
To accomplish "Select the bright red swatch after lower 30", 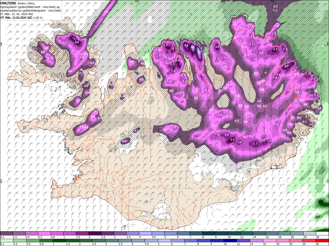I will (x=322, y=241).
